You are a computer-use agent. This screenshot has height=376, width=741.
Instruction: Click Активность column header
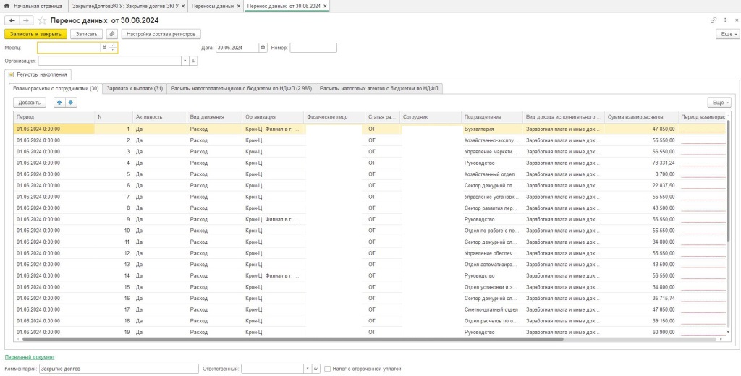[160, 117]
